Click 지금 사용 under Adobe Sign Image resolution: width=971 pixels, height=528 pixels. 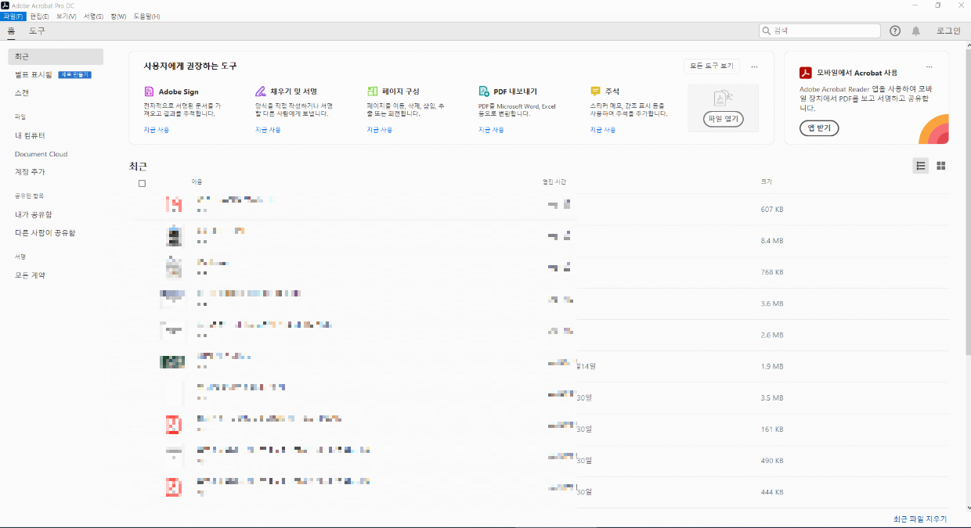click(156, 130)
